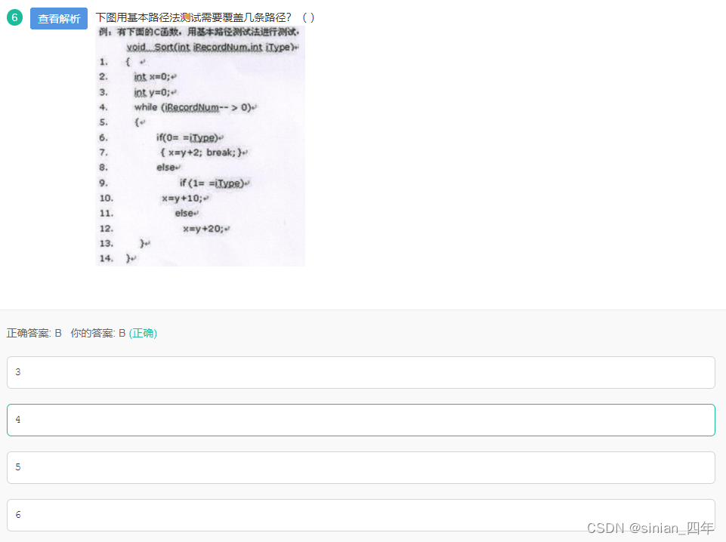Select the highlighted answer option "4"
Image resolution: width=726 pixels, height=542 pixels.
coord(360,420)
